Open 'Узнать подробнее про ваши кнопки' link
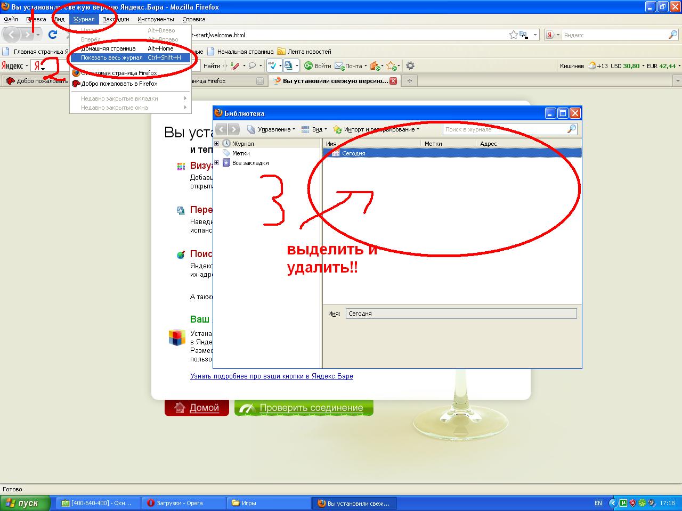Image resolution: width=682 pixels, height=511 pixels. click(x=272, y=376)
